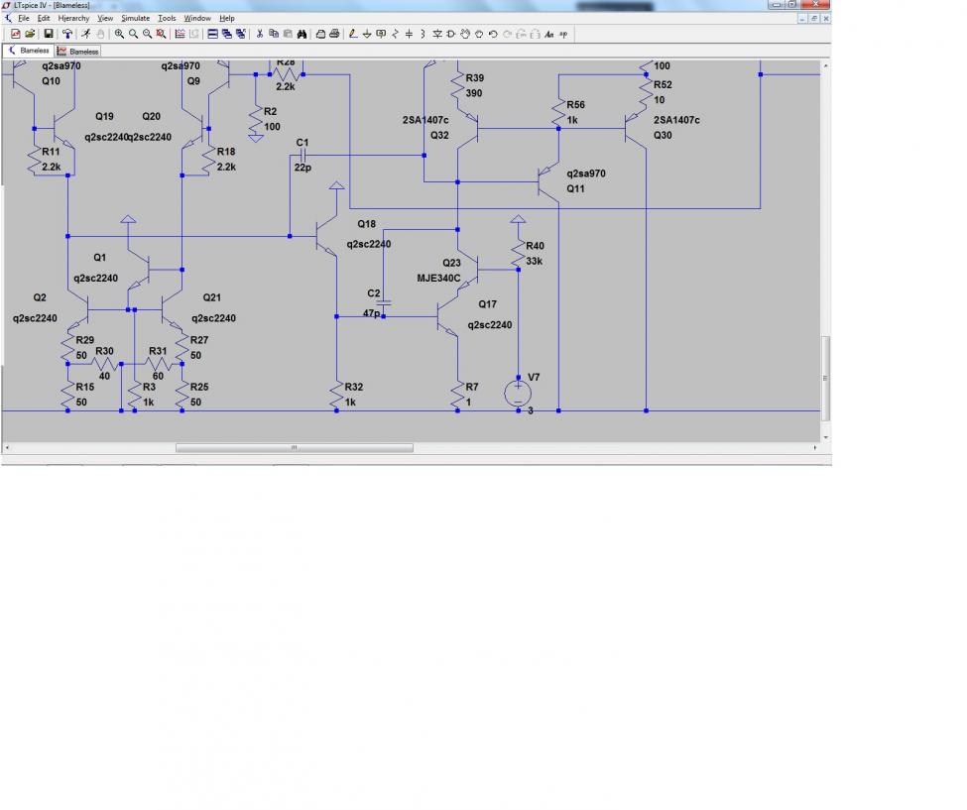The height and width of the screenshot is (810, 967).
Task: Switch to the Blameless waveform tab
Action: (77, 52)
